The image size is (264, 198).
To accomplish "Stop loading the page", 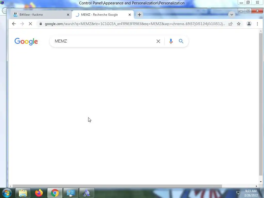I will coord(30,24).
